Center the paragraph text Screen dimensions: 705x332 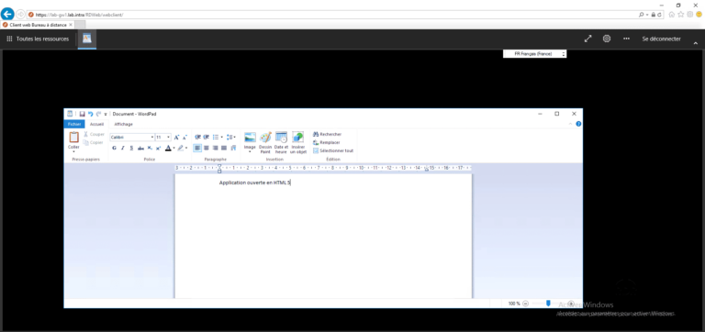[x=207, y=148]
